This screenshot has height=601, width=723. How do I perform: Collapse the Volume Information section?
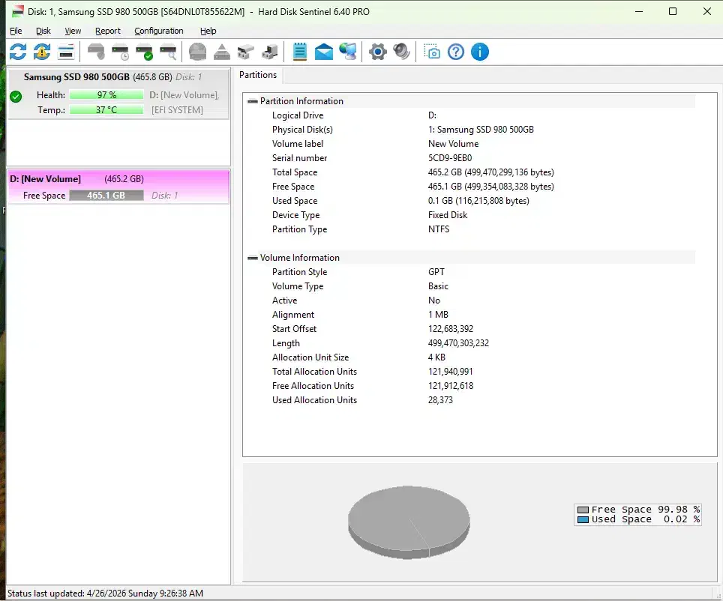point(252,258)
